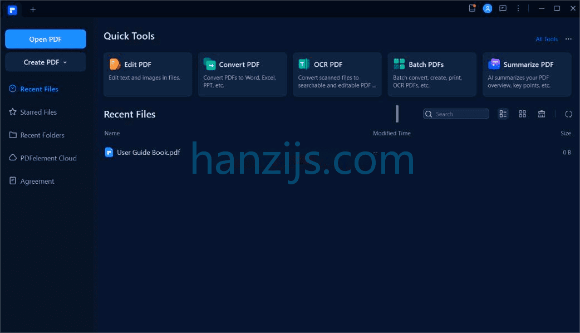Open PDFelement Cloud section
This screenshot has height=333, width=580.
tap(48, 158)
